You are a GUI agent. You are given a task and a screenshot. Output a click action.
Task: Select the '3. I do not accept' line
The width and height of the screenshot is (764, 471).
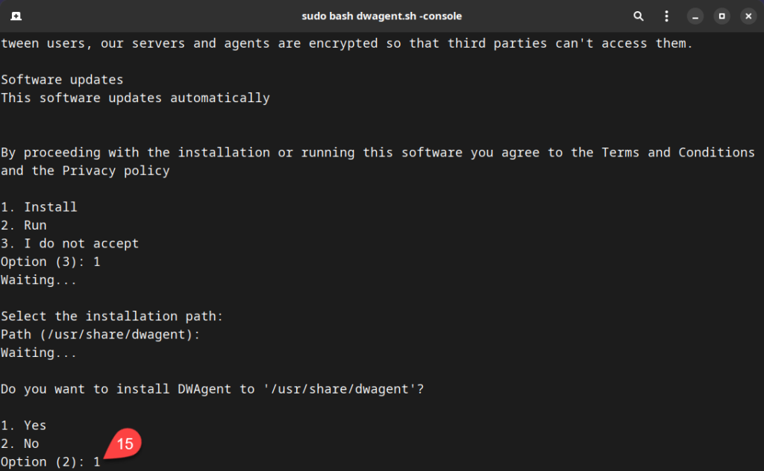click(x=69, y=243)
